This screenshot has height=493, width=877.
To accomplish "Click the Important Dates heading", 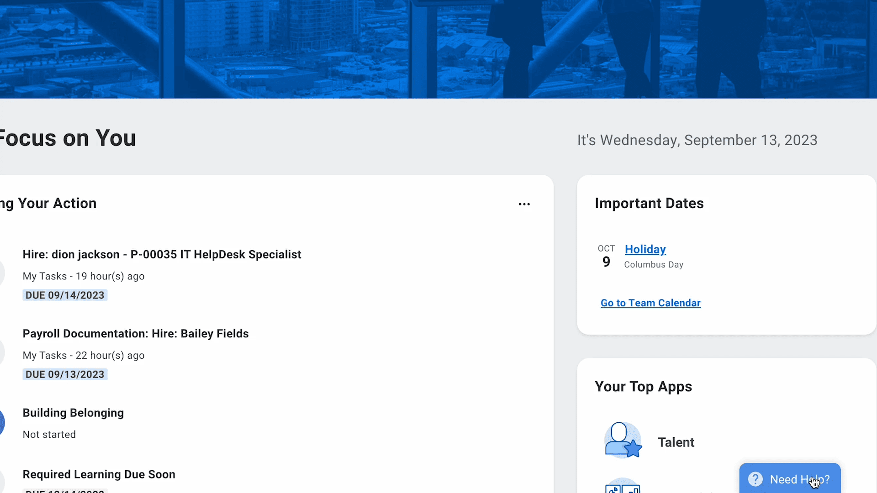I will click(x=649, y=203).
